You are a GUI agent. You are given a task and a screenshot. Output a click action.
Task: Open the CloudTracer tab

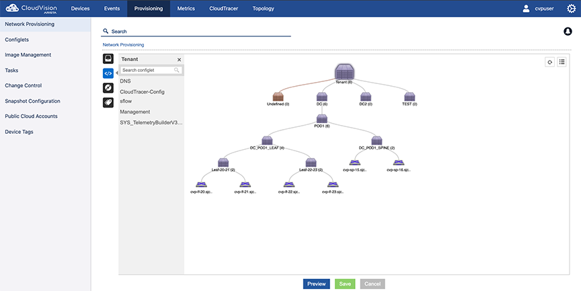coord(224,9)
